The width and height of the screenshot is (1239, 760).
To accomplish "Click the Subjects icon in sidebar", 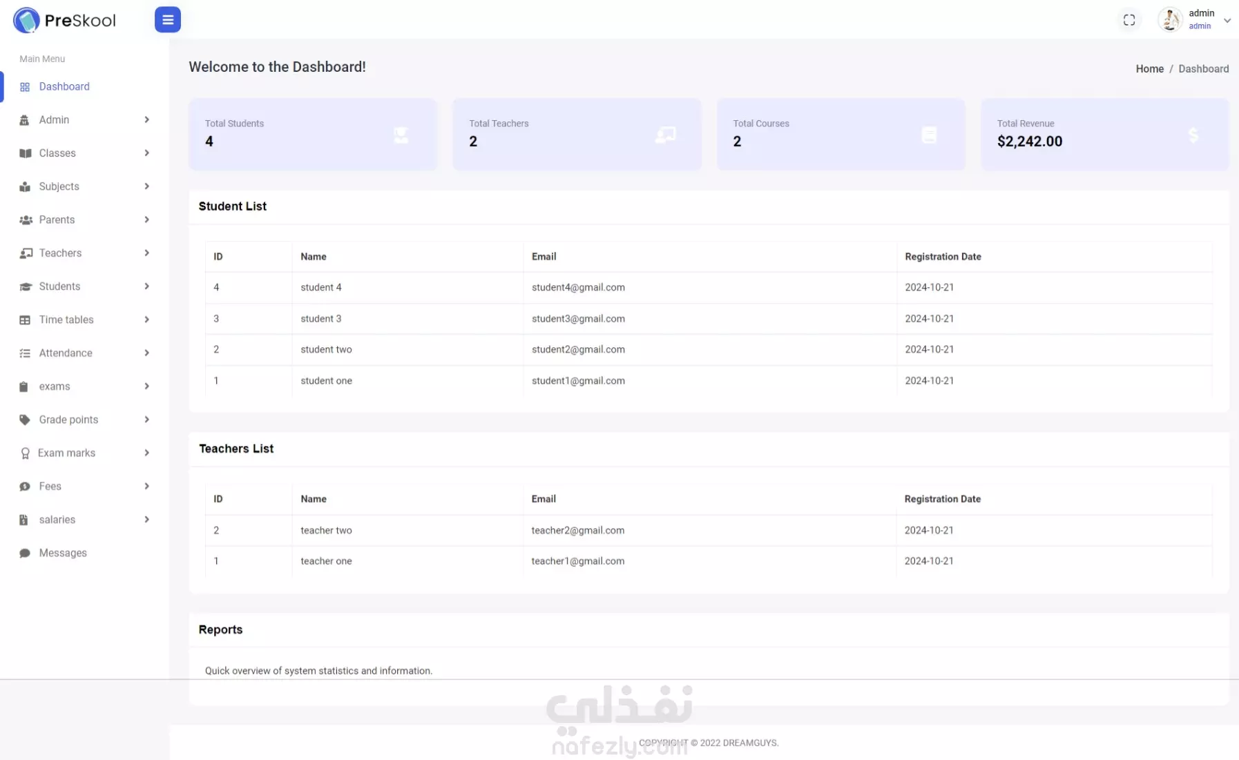I will coord(25,186).
